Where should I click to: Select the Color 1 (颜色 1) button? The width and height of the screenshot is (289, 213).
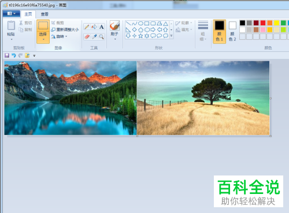point(220,32)
